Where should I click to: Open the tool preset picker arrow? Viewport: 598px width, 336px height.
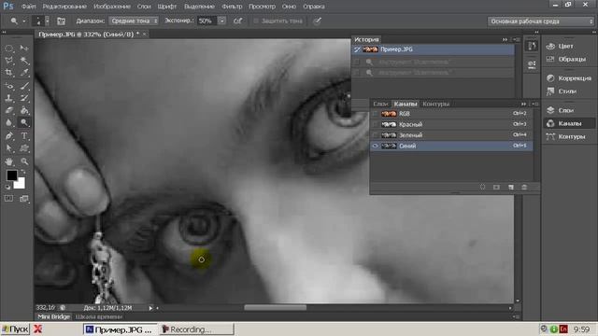click(23, 21)
